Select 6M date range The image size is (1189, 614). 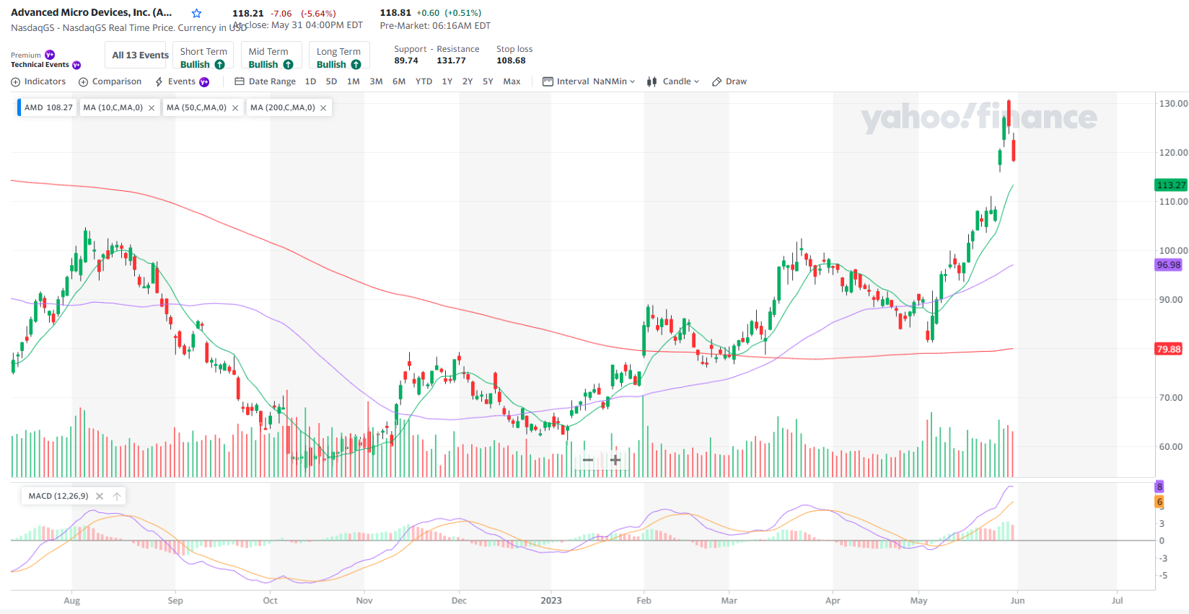click(x=399, y=81)
